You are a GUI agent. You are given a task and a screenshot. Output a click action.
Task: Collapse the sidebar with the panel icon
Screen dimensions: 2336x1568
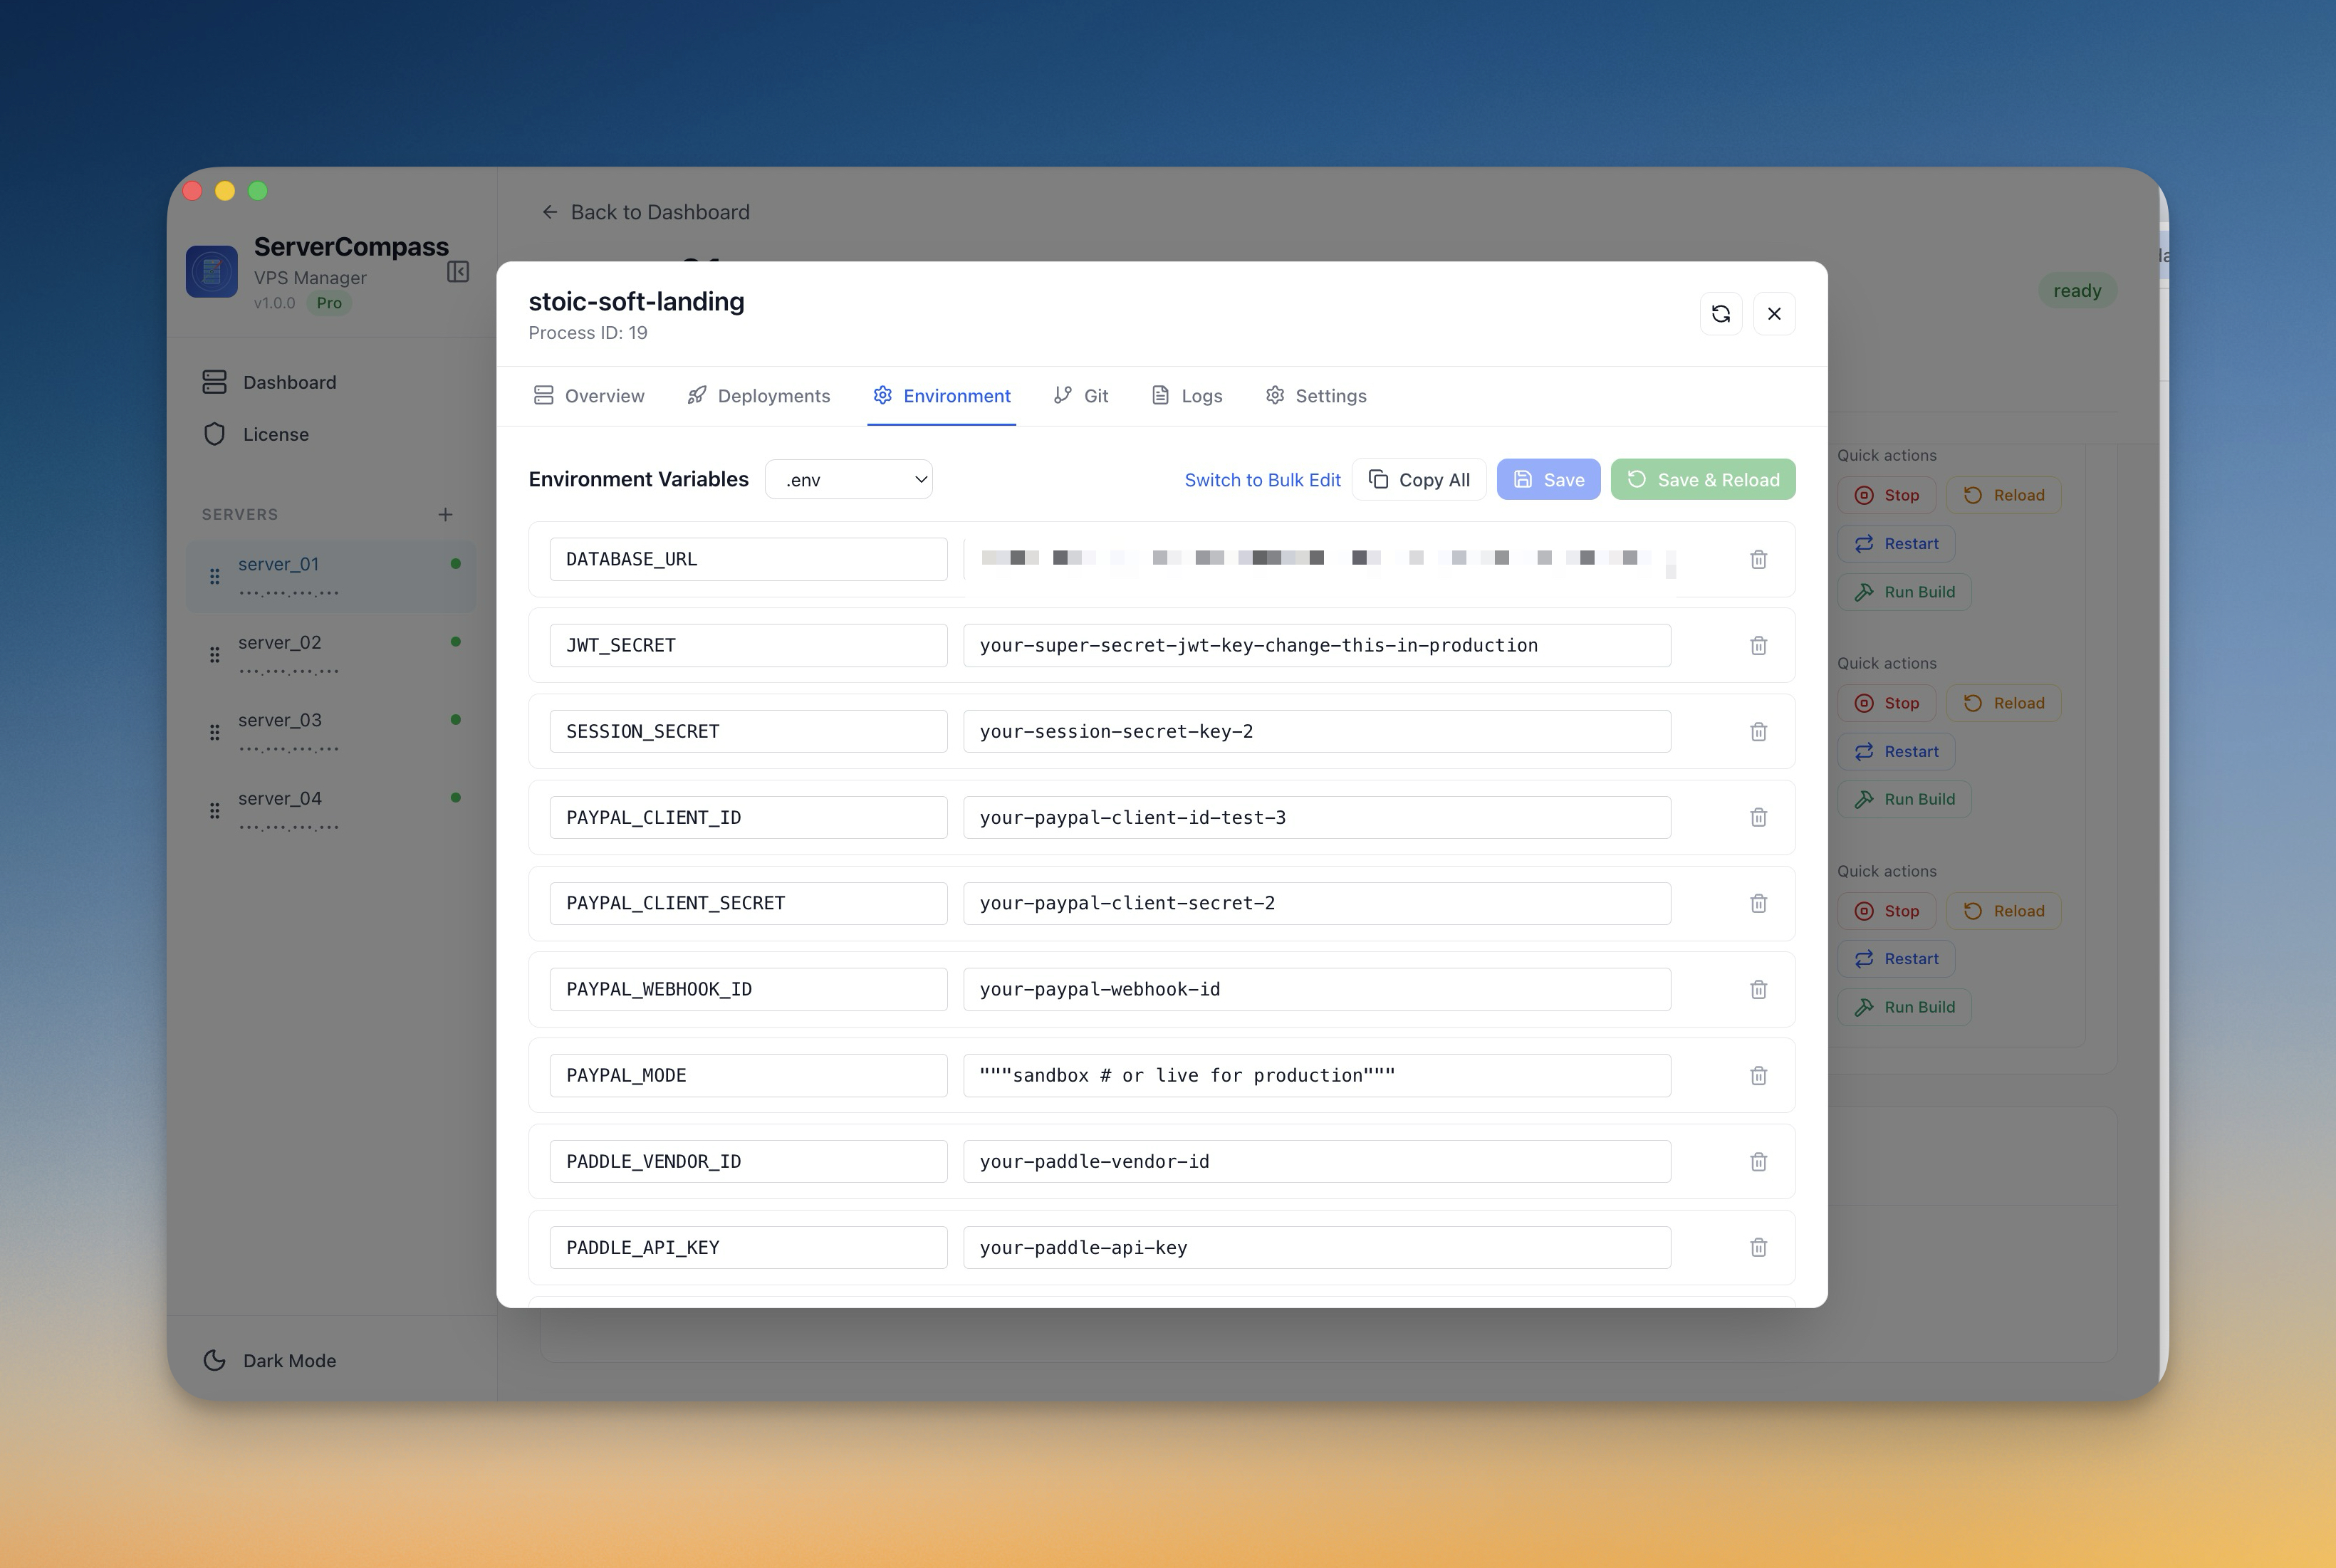click(x=458, y=272)
